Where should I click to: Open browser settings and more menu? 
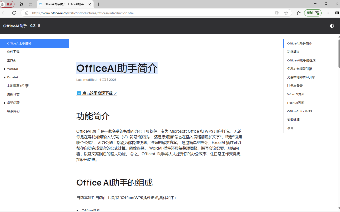[x=327, y=13]
